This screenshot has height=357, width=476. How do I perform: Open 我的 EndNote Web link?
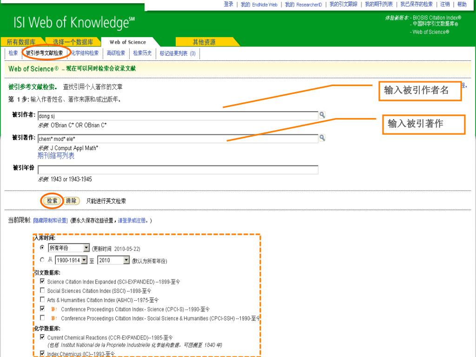pyautogui.click(x=259, y=5)
